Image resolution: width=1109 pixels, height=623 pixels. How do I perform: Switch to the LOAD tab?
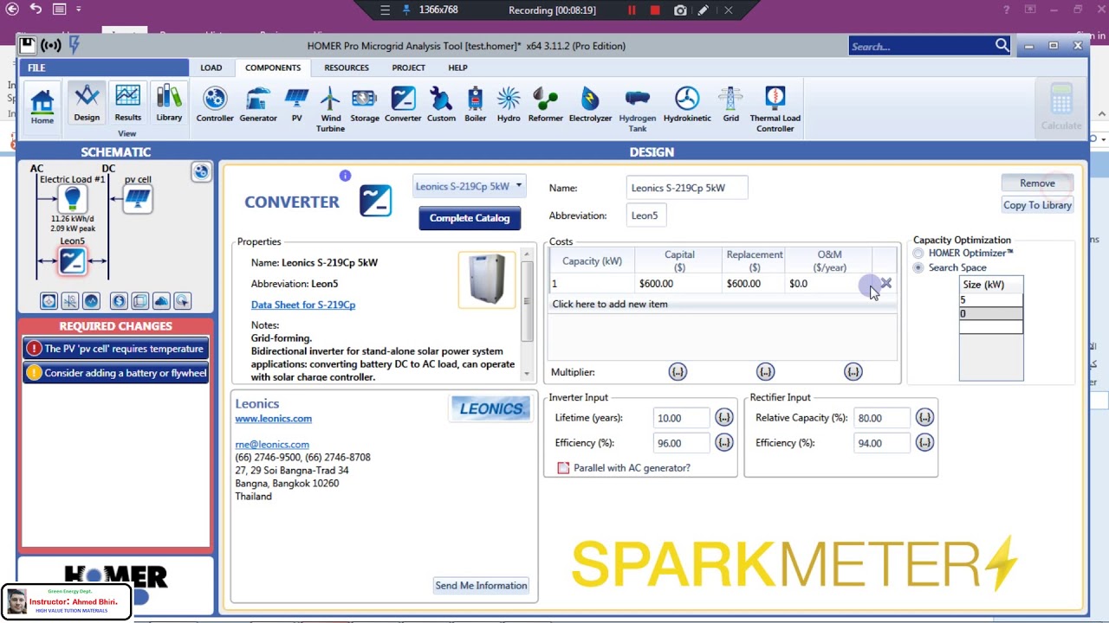[211, 67]
